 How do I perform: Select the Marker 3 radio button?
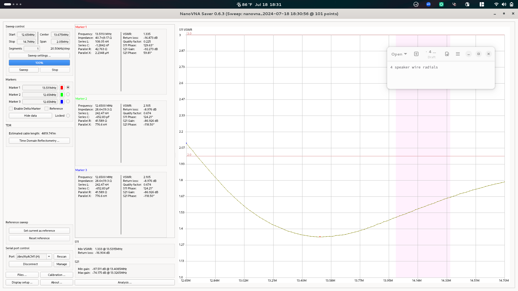(68, 101)
